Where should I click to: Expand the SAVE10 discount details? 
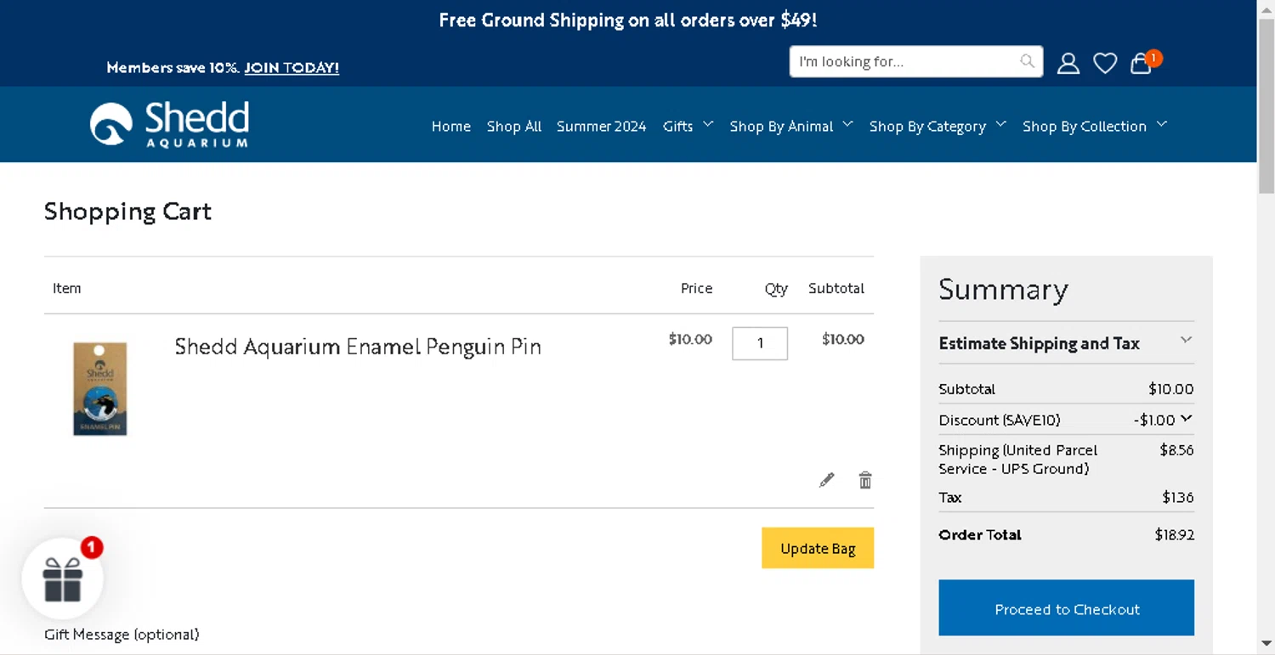pyautogui.click(x=1187, y=419)
